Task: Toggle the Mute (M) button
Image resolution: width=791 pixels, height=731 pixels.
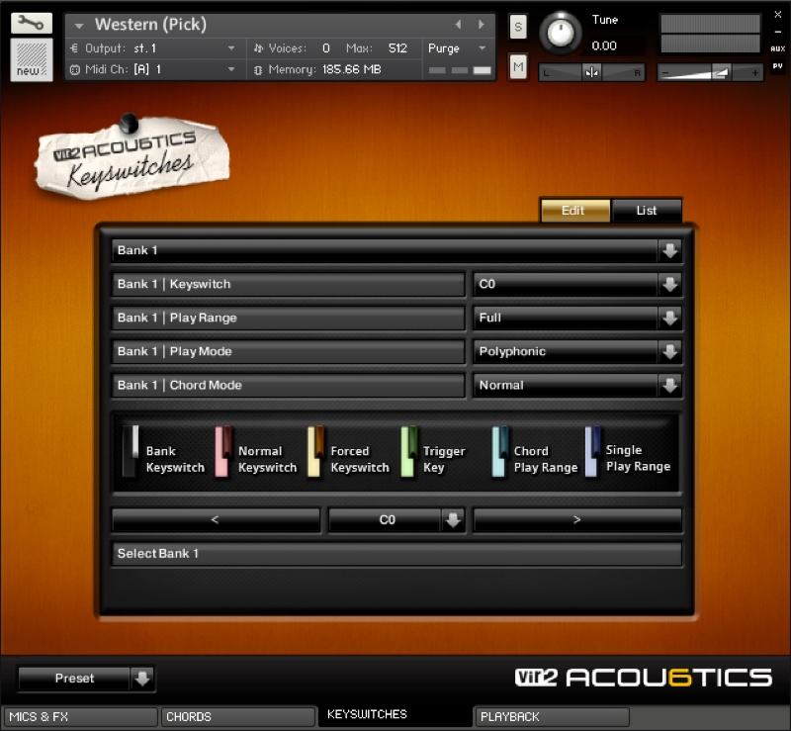Action: coord(518,66)
